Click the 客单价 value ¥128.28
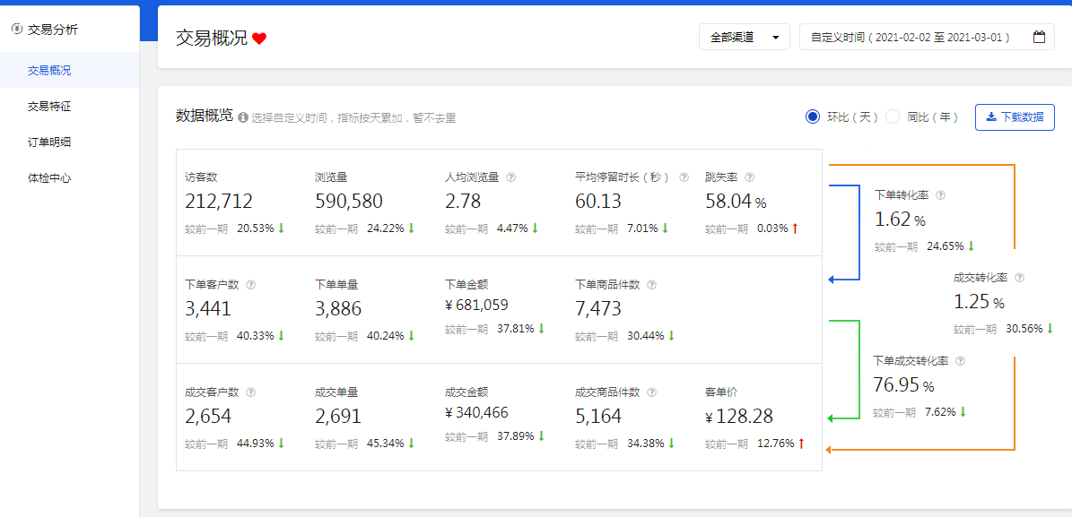The width and height of the screenshot is (1072, 517). point(739,416)
